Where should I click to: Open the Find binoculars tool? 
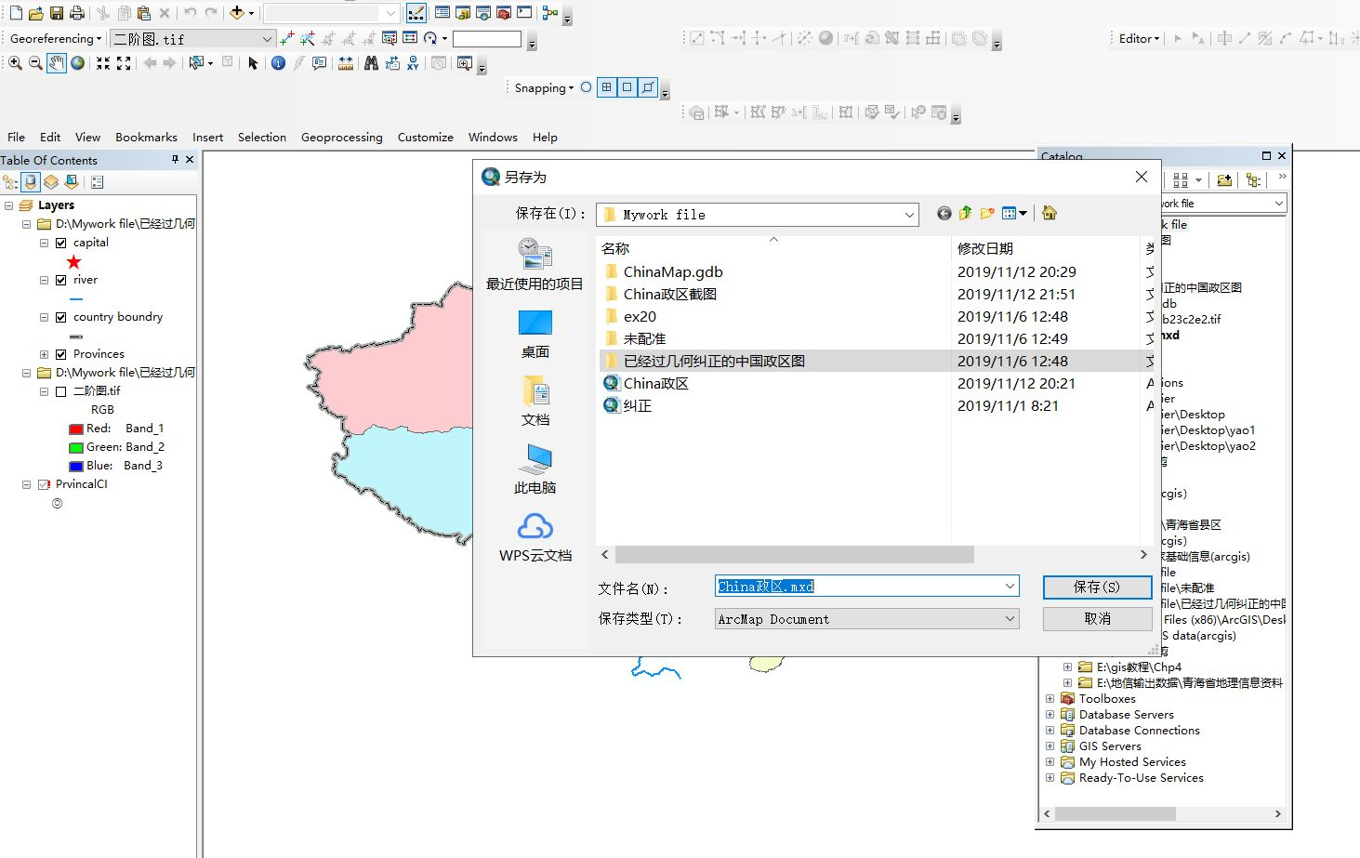pos(371,63)
